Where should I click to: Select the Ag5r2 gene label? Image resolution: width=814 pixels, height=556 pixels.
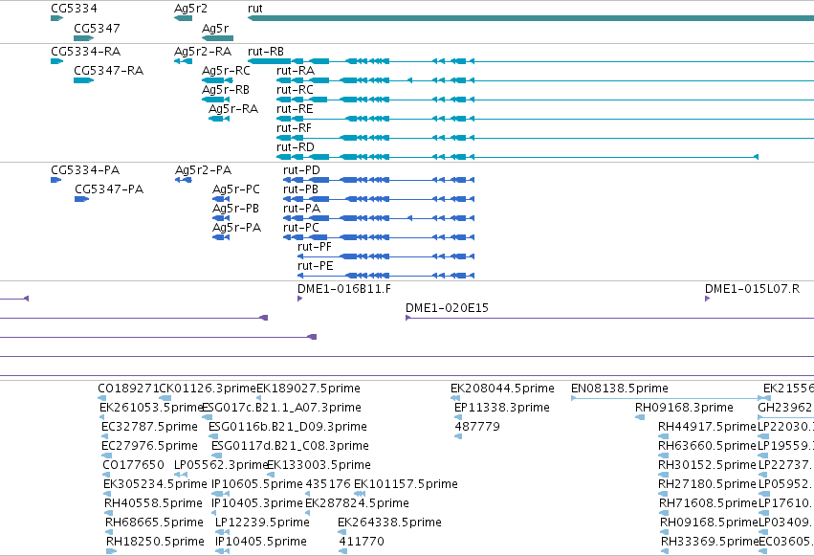190,9
